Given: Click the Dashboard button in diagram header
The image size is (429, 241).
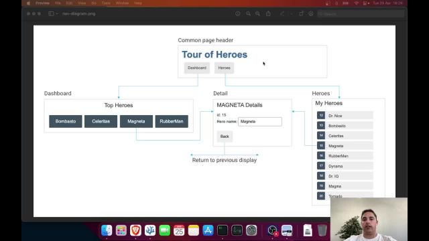Looking at the screenshot, I should click(197, 68).
